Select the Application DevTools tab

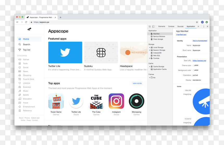point(191,27)
